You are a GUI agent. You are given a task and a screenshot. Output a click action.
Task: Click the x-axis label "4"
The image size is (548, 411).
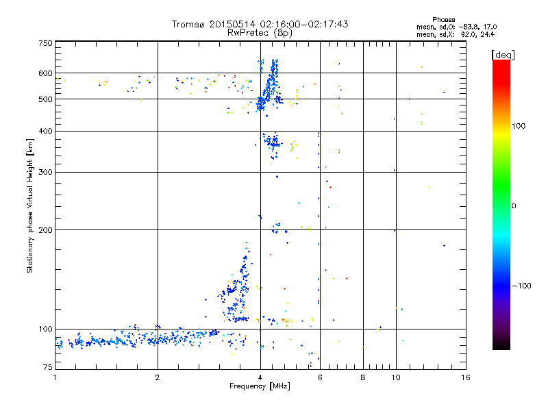pos(260,377)
